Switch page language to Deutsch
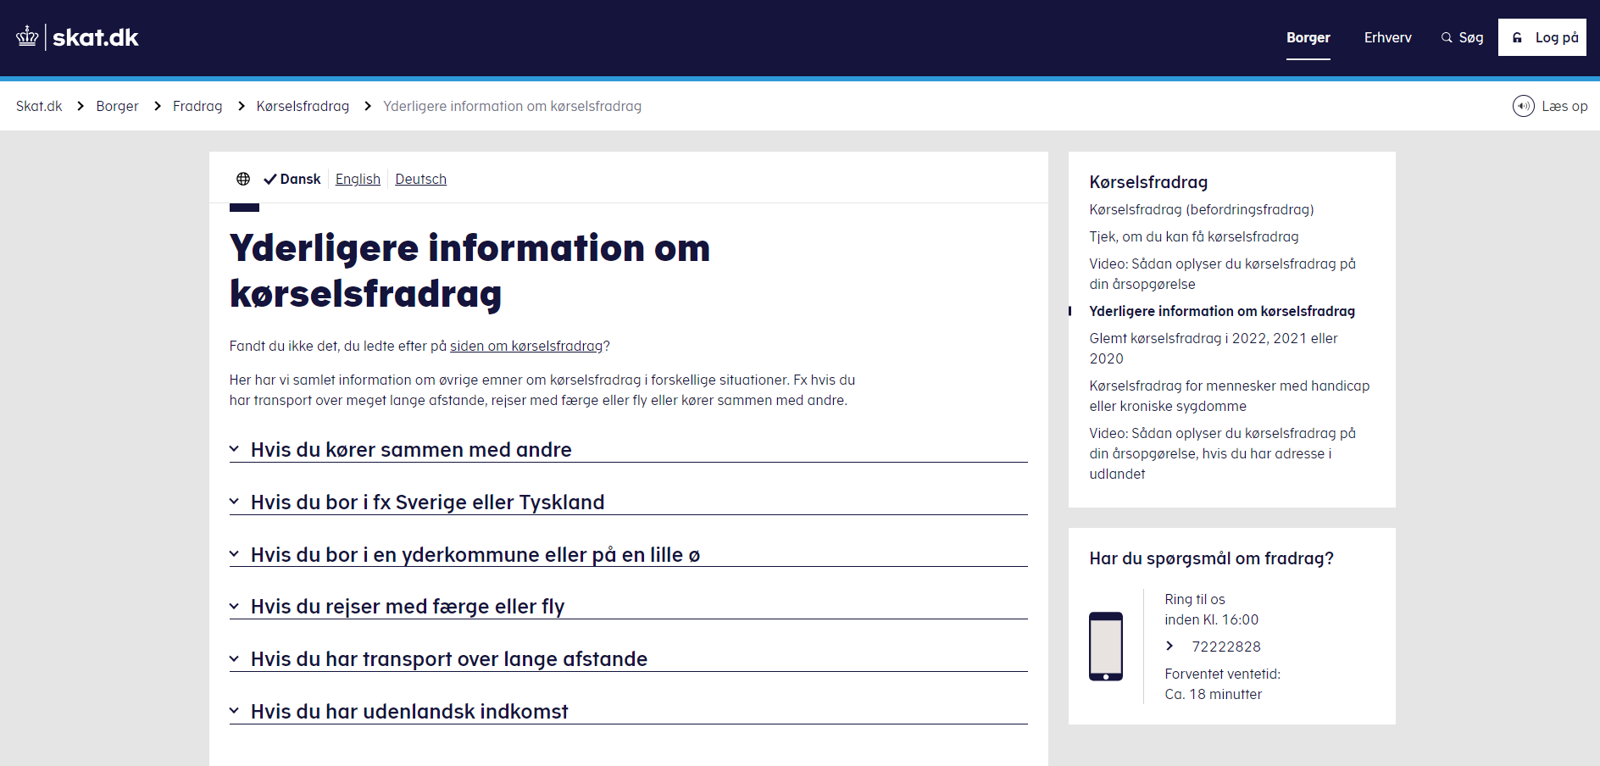Screen dimensions: 1600x766 (x=420, y=179)
